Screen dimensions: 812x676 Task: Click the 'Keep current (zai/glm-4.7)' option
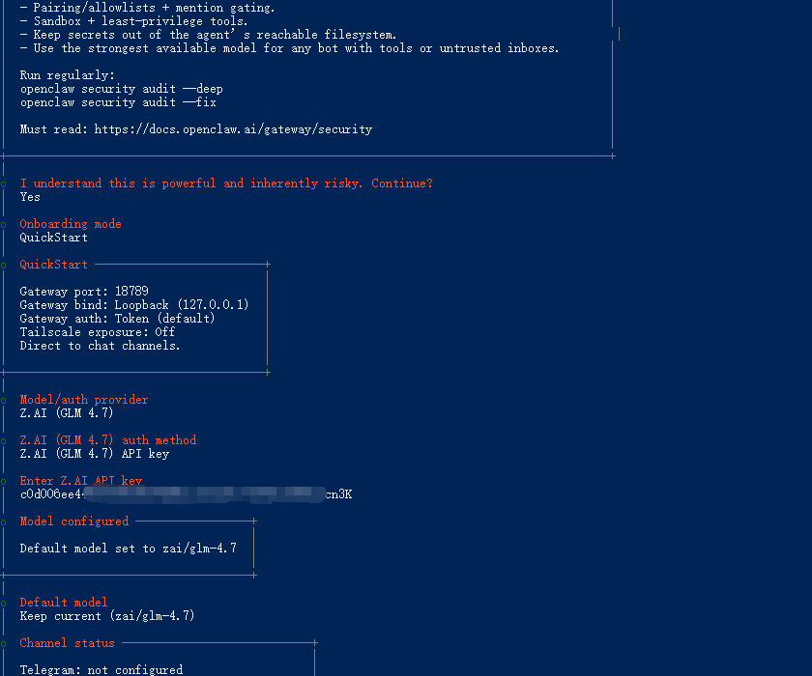pyautogui.click(x=107, y=616)
